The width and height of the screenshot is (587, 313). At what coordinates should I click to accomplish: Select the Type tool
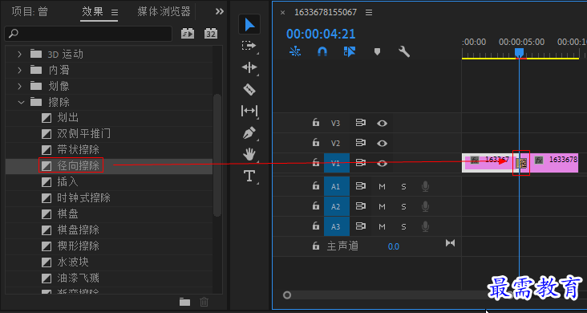[x=249, y=176]
